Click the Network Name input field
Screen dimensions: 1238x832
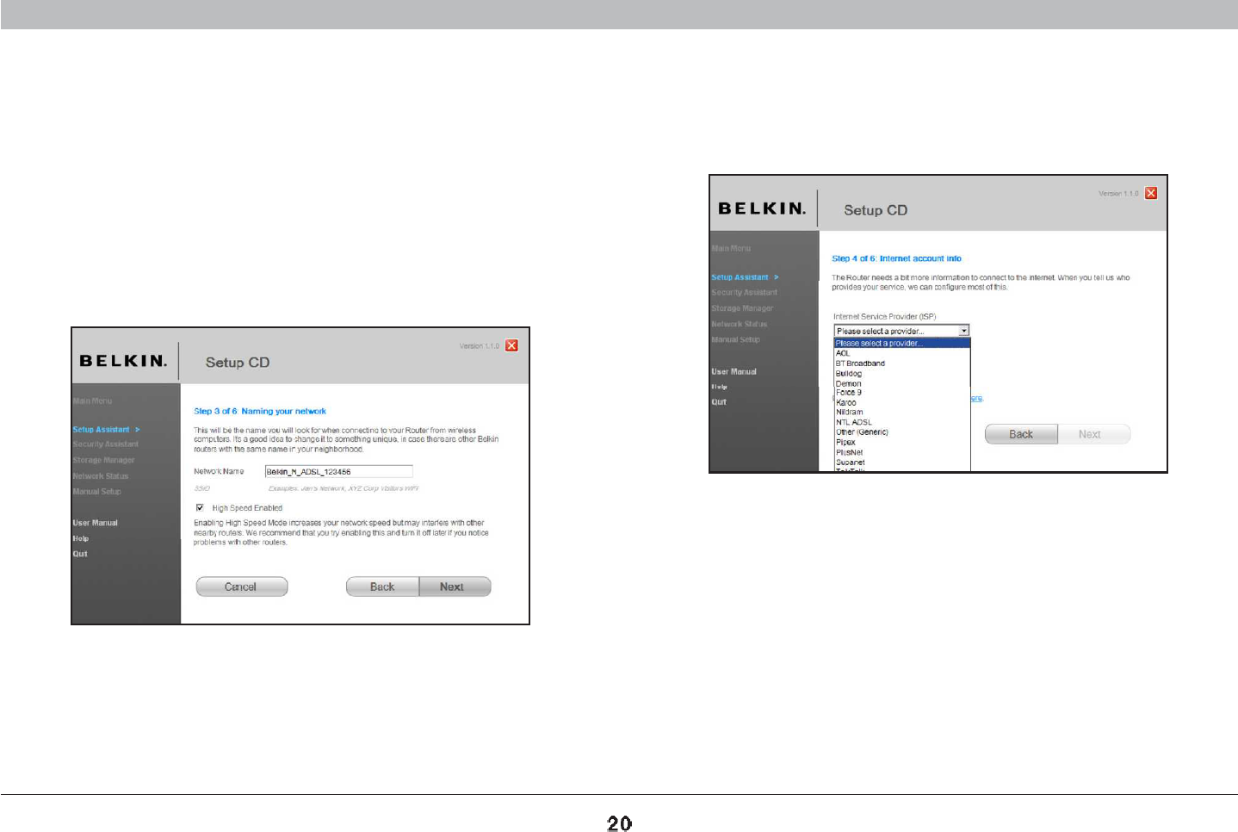coord(338,471)
